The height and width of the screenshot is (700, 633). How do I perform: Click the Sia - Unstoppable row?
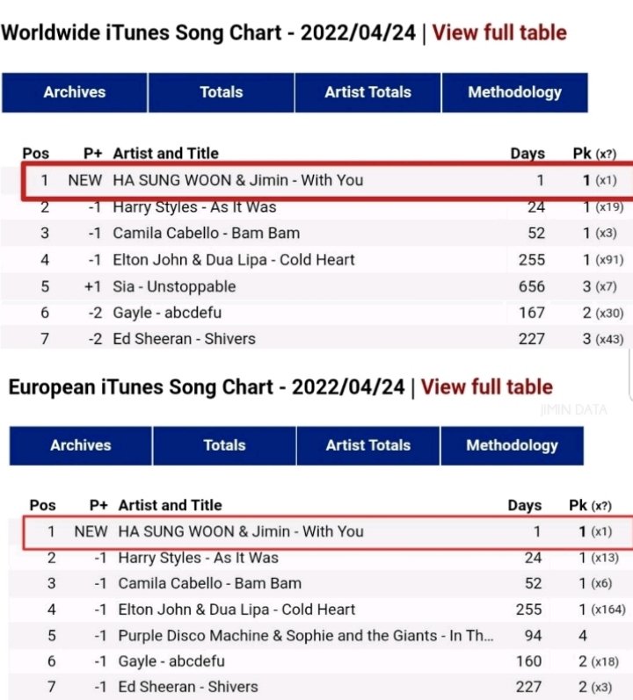pyautogui.click(x=174, y=286)
